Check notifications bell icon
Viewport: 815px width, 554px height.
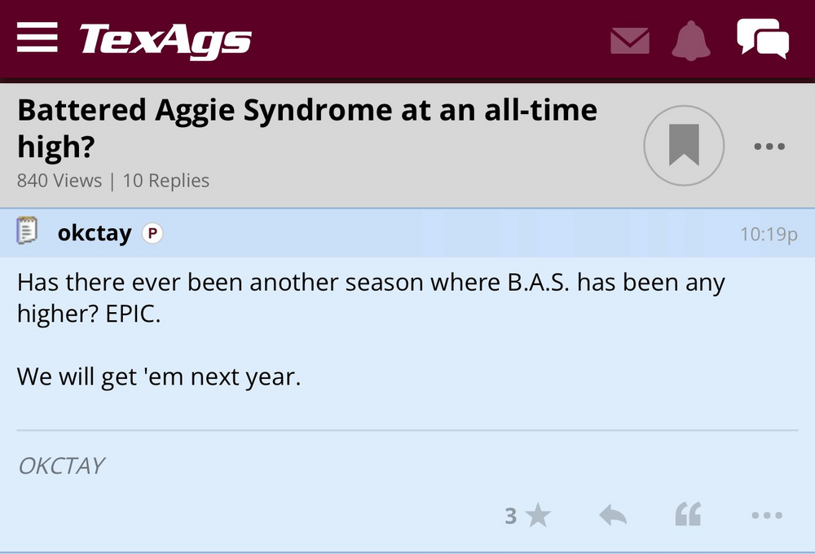pos(691,40)
